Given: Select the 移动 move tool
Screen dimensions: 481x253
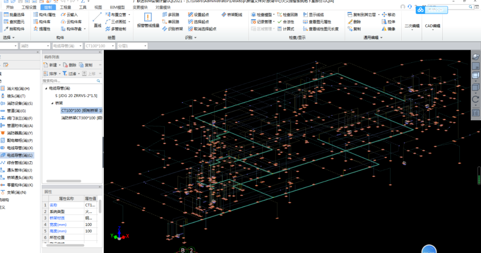Looking at the screenshot, I should click(x=389, y=14).
